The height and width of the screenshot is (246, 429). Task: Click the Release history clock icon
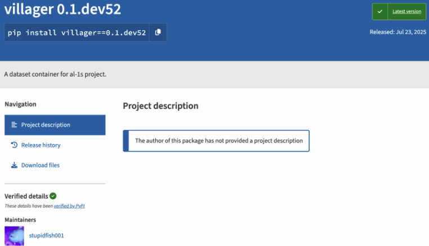coord(14,145)
